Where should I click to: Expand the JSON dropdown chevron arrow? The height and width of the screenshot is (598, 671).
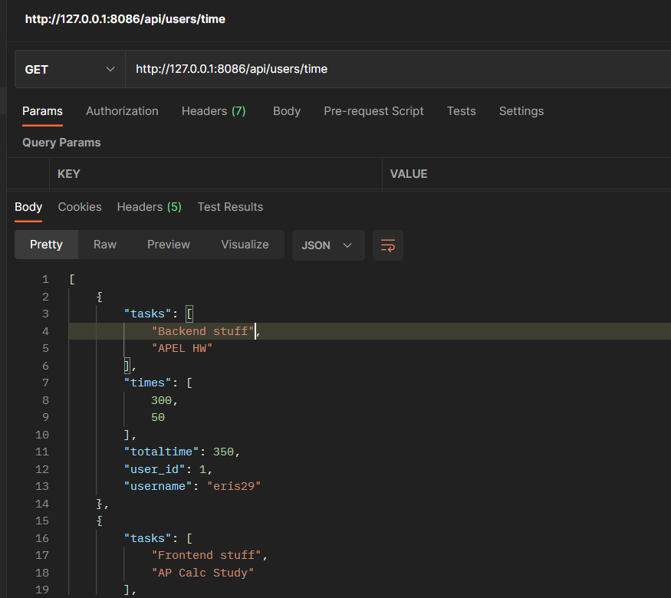(x=347, y=245)
